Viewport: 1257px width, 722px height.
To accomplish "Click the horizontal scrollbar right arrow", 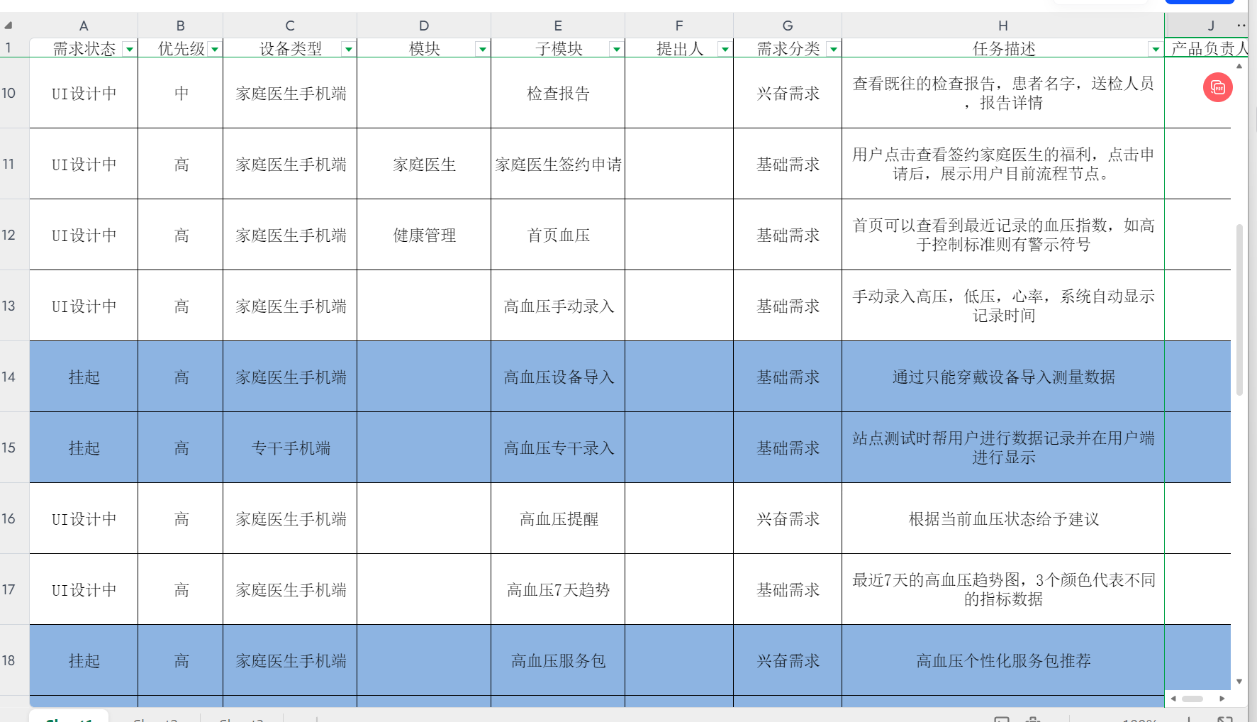I will [1222, 699].
